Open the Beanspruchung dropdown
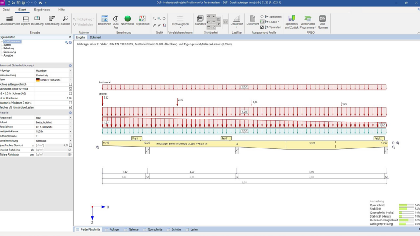Image resolution: width=420 pixels, height=236 pixels. (x=71, y=75)
